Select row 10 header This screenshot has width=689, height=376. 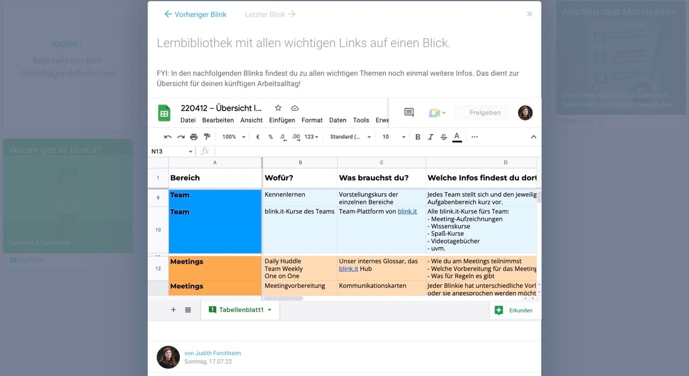pyautogui.click(x=158, y=230)
